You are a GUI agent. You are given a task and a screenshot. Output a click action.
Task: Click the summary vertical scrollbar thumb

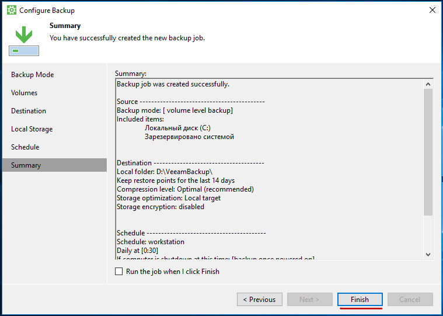(x=428, y=152)
